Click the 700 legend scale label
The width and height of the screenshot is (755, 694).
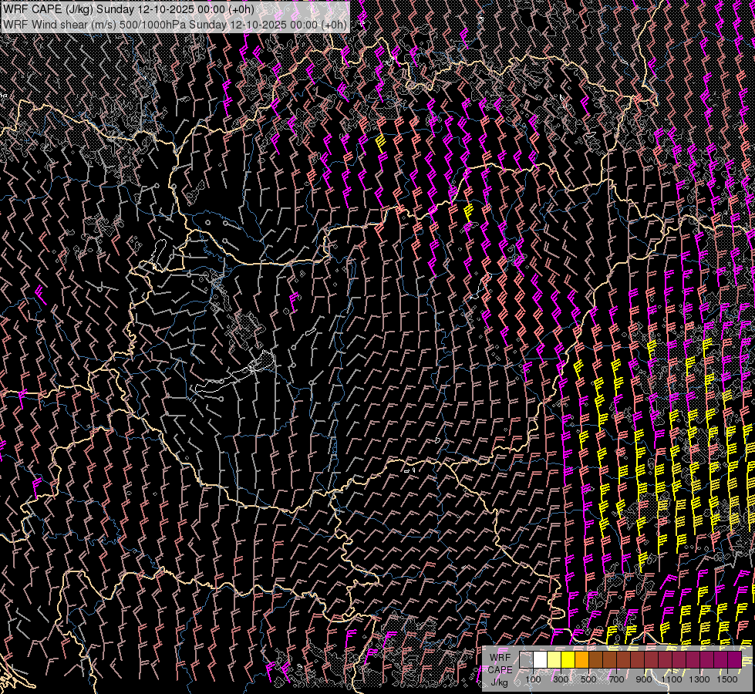[x=616, y=679]
